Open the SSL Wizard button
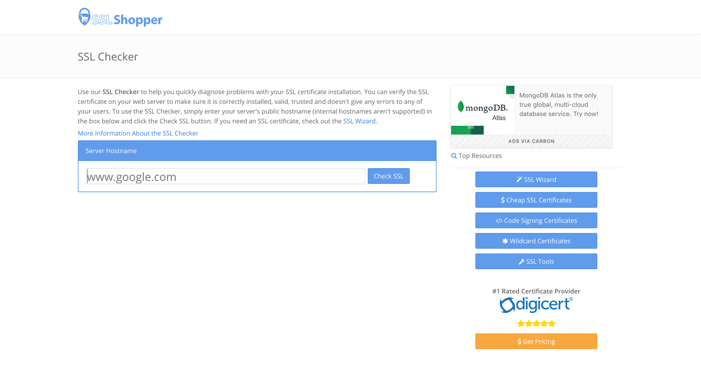The height and width of the screenshot is (371, 701). (536, 180)
